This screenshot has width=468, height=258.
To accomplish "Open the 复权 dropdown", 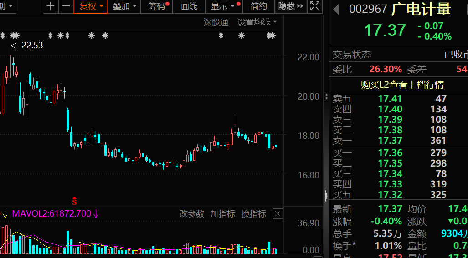I will coord(90,6).
